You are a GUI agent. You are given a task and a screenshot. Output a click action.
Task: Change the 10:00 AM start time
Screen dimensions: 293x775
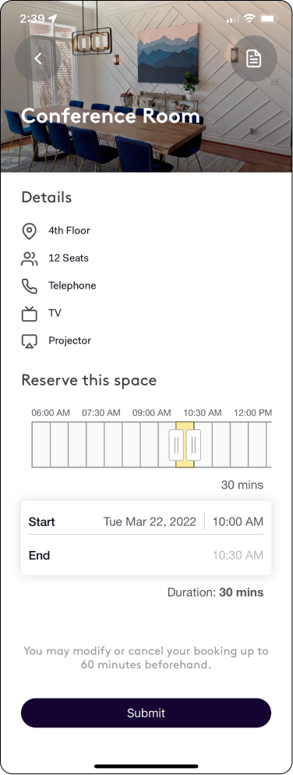click(x=238, y=521)
